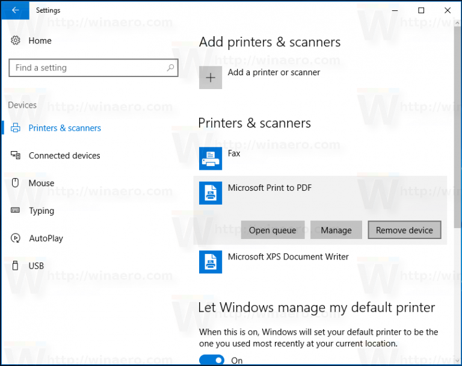This screenshot has width=462, height=366.
Task: Click the plus icon to add printer
Action: pyautogui.click(x=211, y=78)
